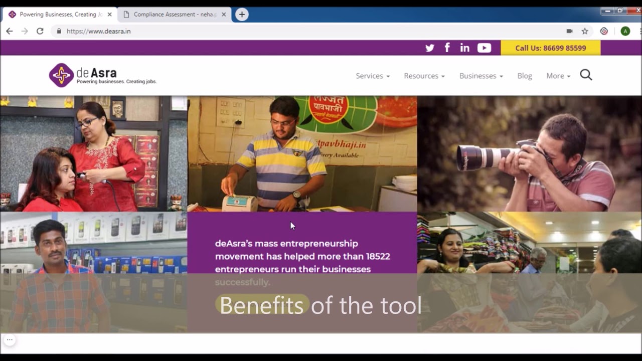
Task: Click the pav bhaji vendor photo
Action: [302, 153]
